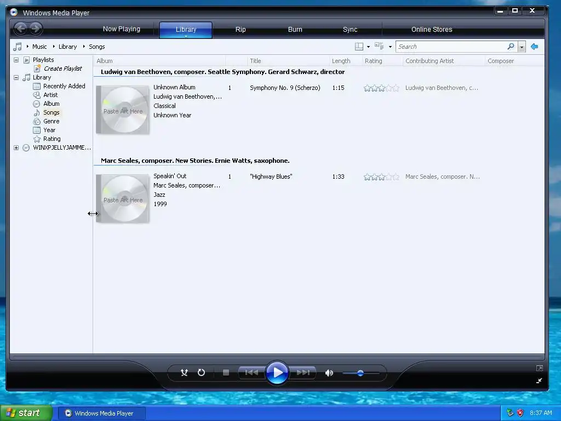Switch to compact mode icon

click(539, 380)
